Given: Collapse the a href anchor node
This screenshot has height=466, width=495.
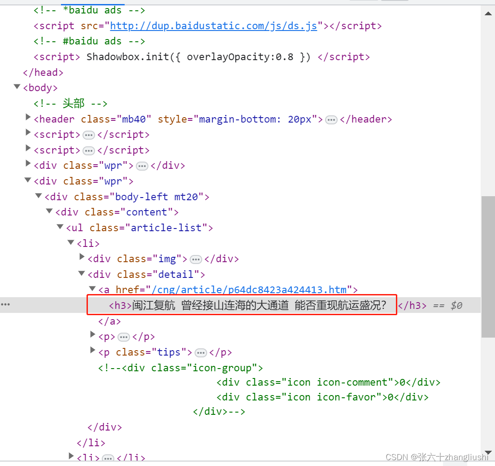Looking at the screenshot, I should coord(92,288).
